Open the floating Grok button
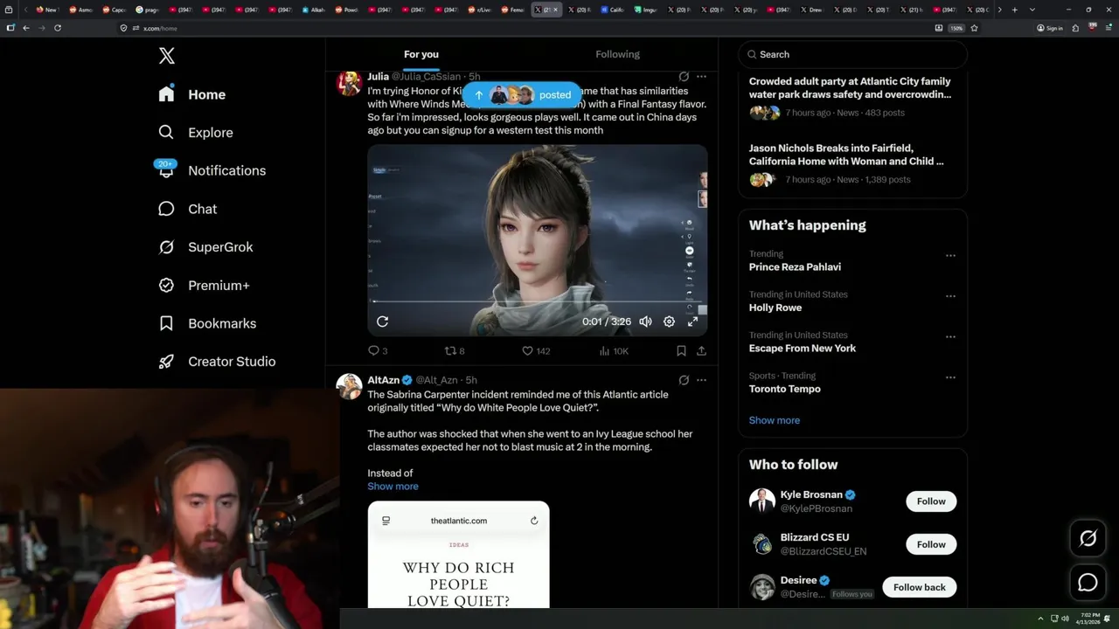The height and width of the screenshot is (629, 1119). tap(1088, 539)
